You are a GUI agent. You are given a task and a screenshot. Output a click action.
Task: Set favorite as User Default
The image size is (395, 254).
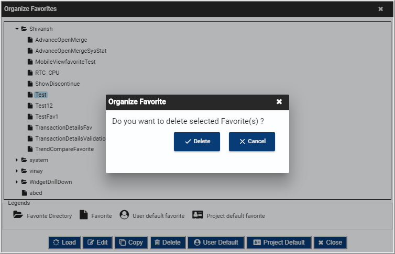click(x=216, y=243)
